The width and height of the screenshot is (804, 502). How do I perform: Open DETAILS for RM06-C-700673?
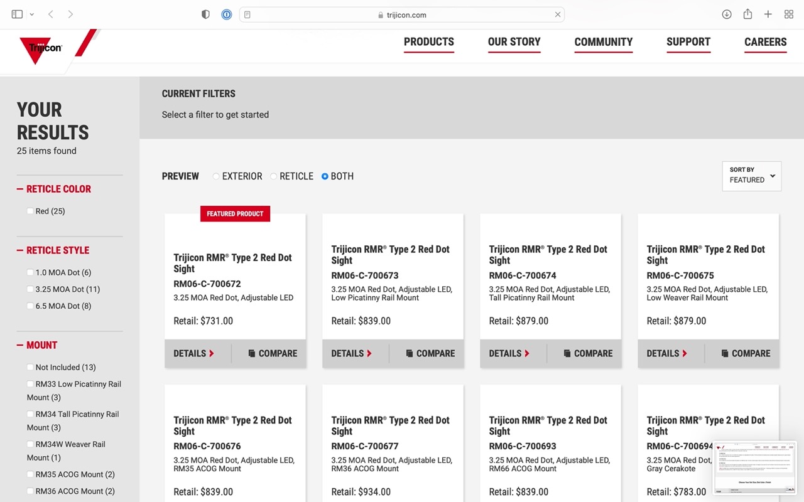pyautogui.click(x=352, y=353)
